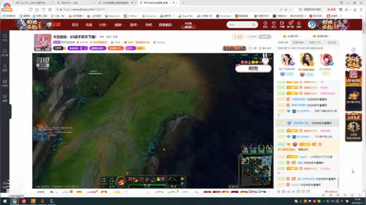Expand the left sidebar collapse handle

[10, 112]
